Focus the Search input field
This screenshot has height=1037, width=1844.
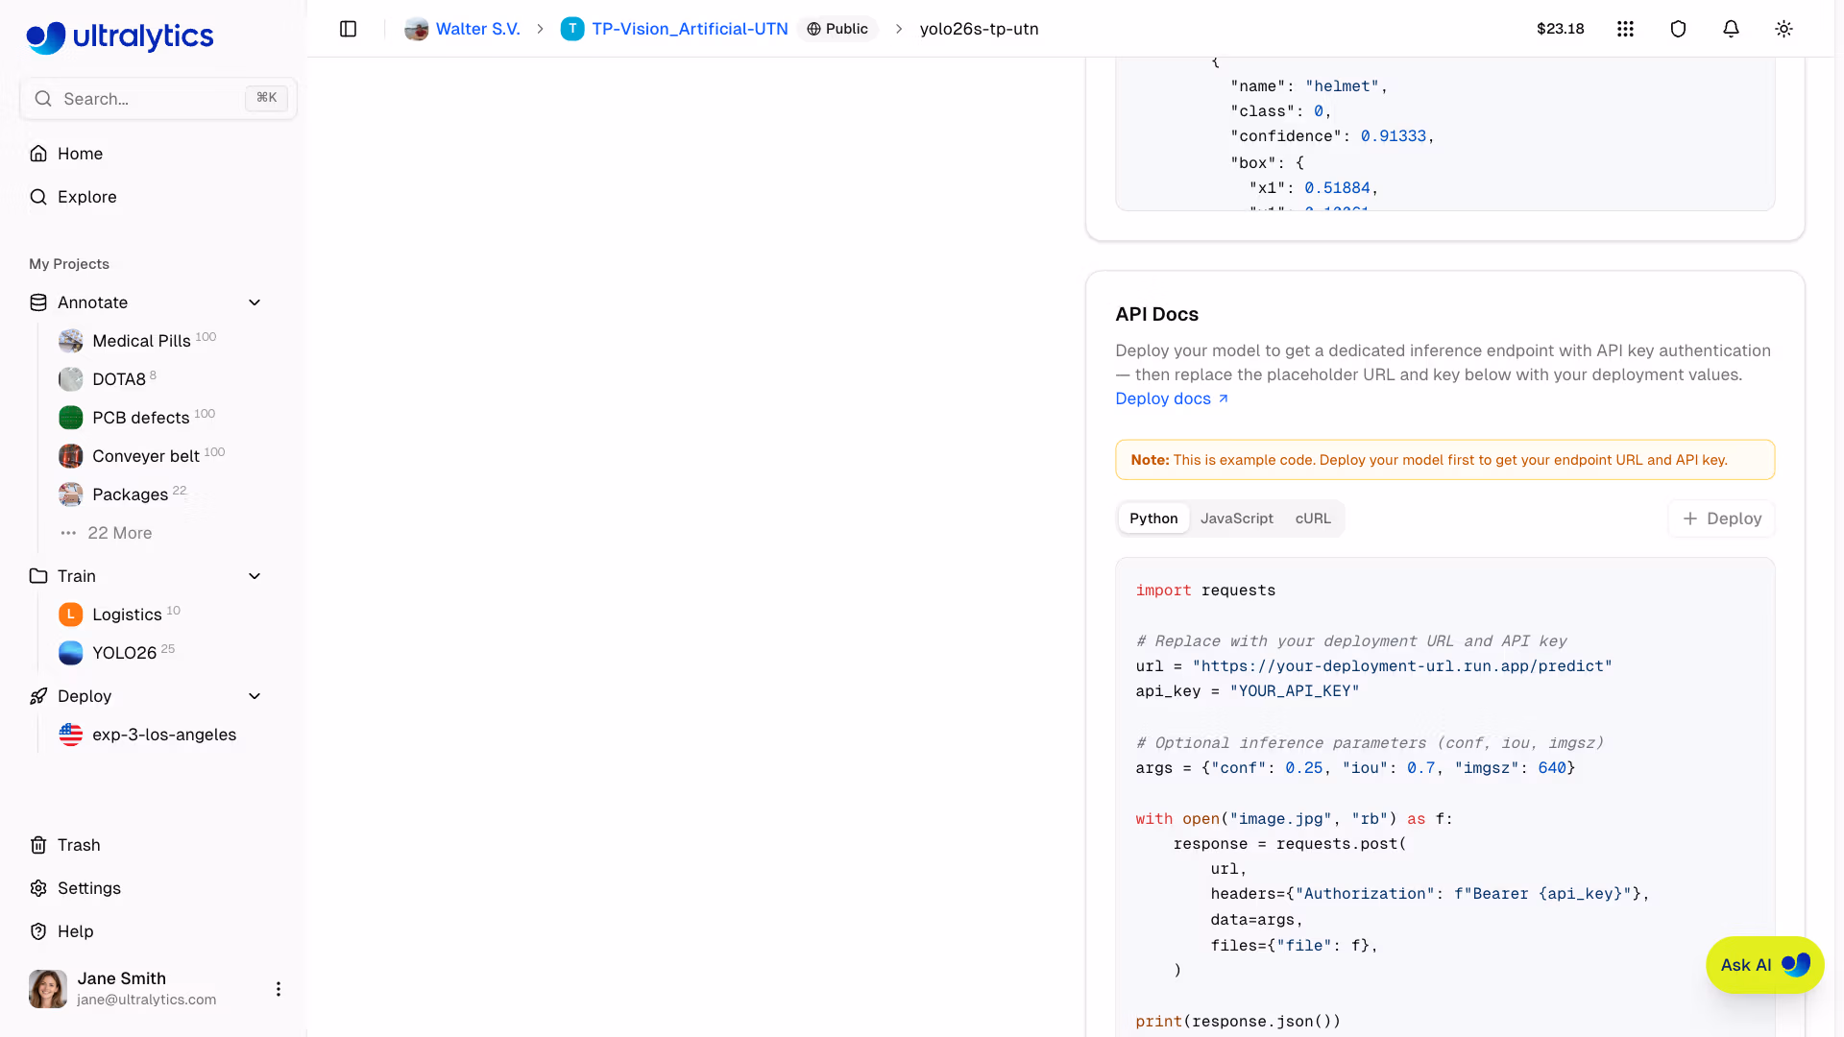coord(158,99)
